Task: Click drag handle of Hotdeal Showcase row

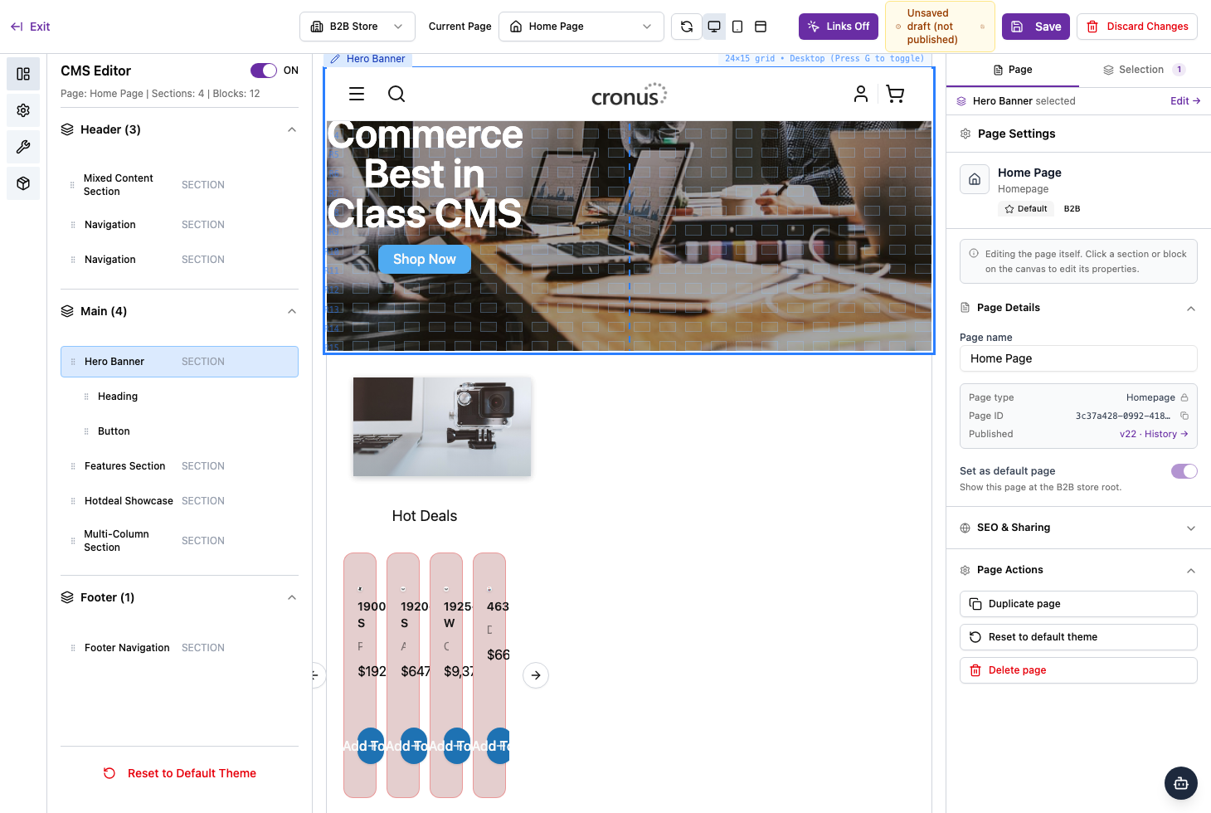Action: click(73, 501)
